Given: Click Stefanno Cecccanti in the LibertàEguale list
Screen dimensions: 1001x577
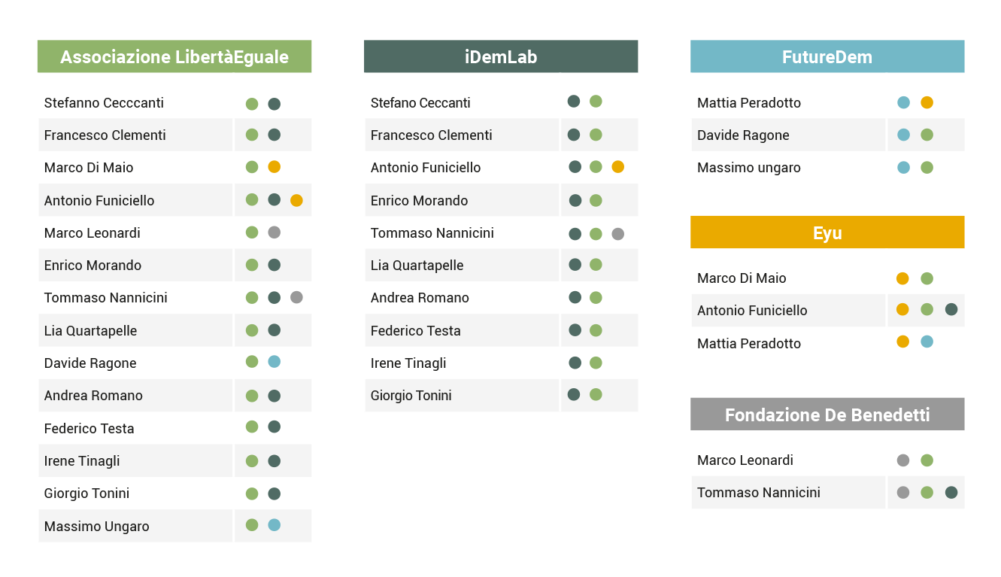Looking at the screenshot, I should (x=104, y=103).
